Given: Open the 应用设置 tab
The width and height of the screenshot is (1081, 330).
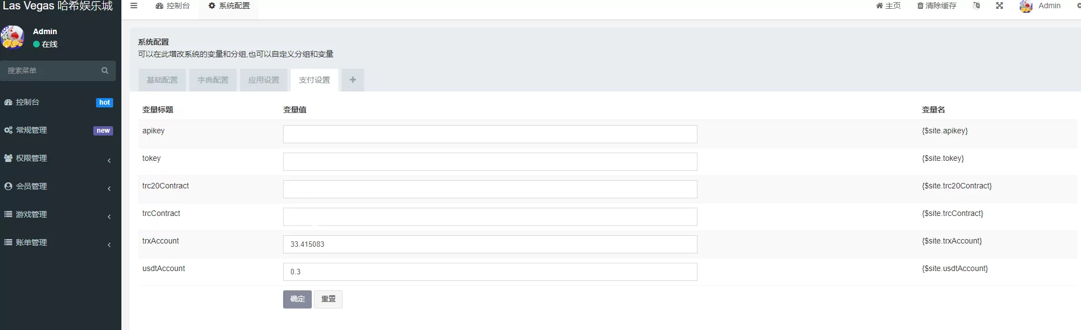Looking at the screenshot, I should click(264, 80).
